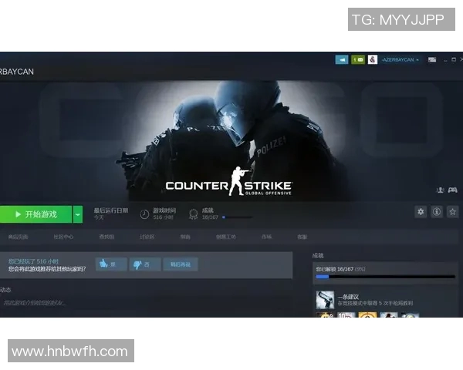This screenshot has width=463, height=370.
Task: Switch to Big Picture mode icon
Action: tap(432, 60)
